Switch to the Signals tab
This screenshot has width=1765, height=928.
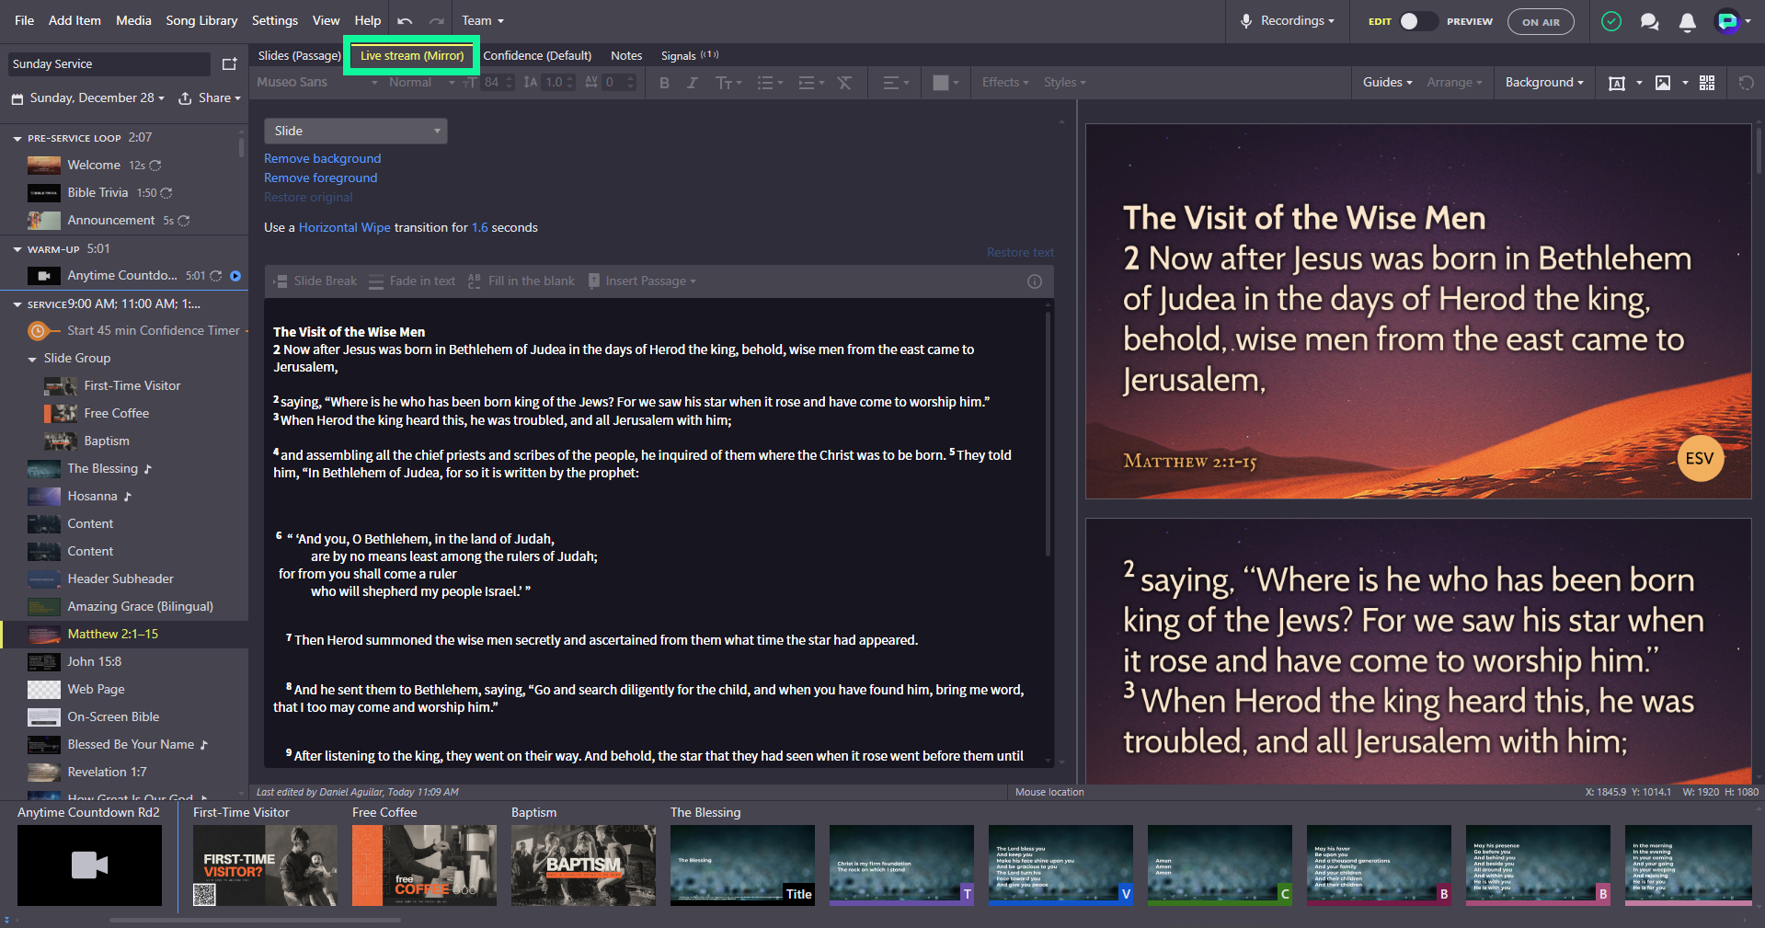(689, 56)
